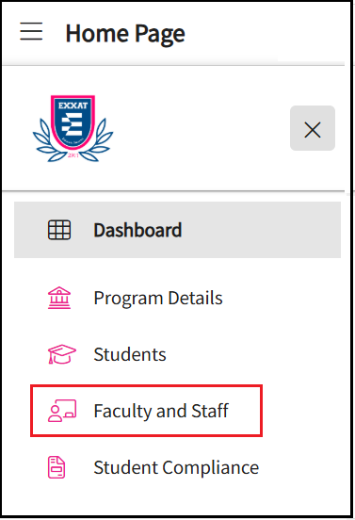Image resolution: width=355 pixels, height=520 pixels.
Task: Open the Program Details text link
Action: coord(158,298)
